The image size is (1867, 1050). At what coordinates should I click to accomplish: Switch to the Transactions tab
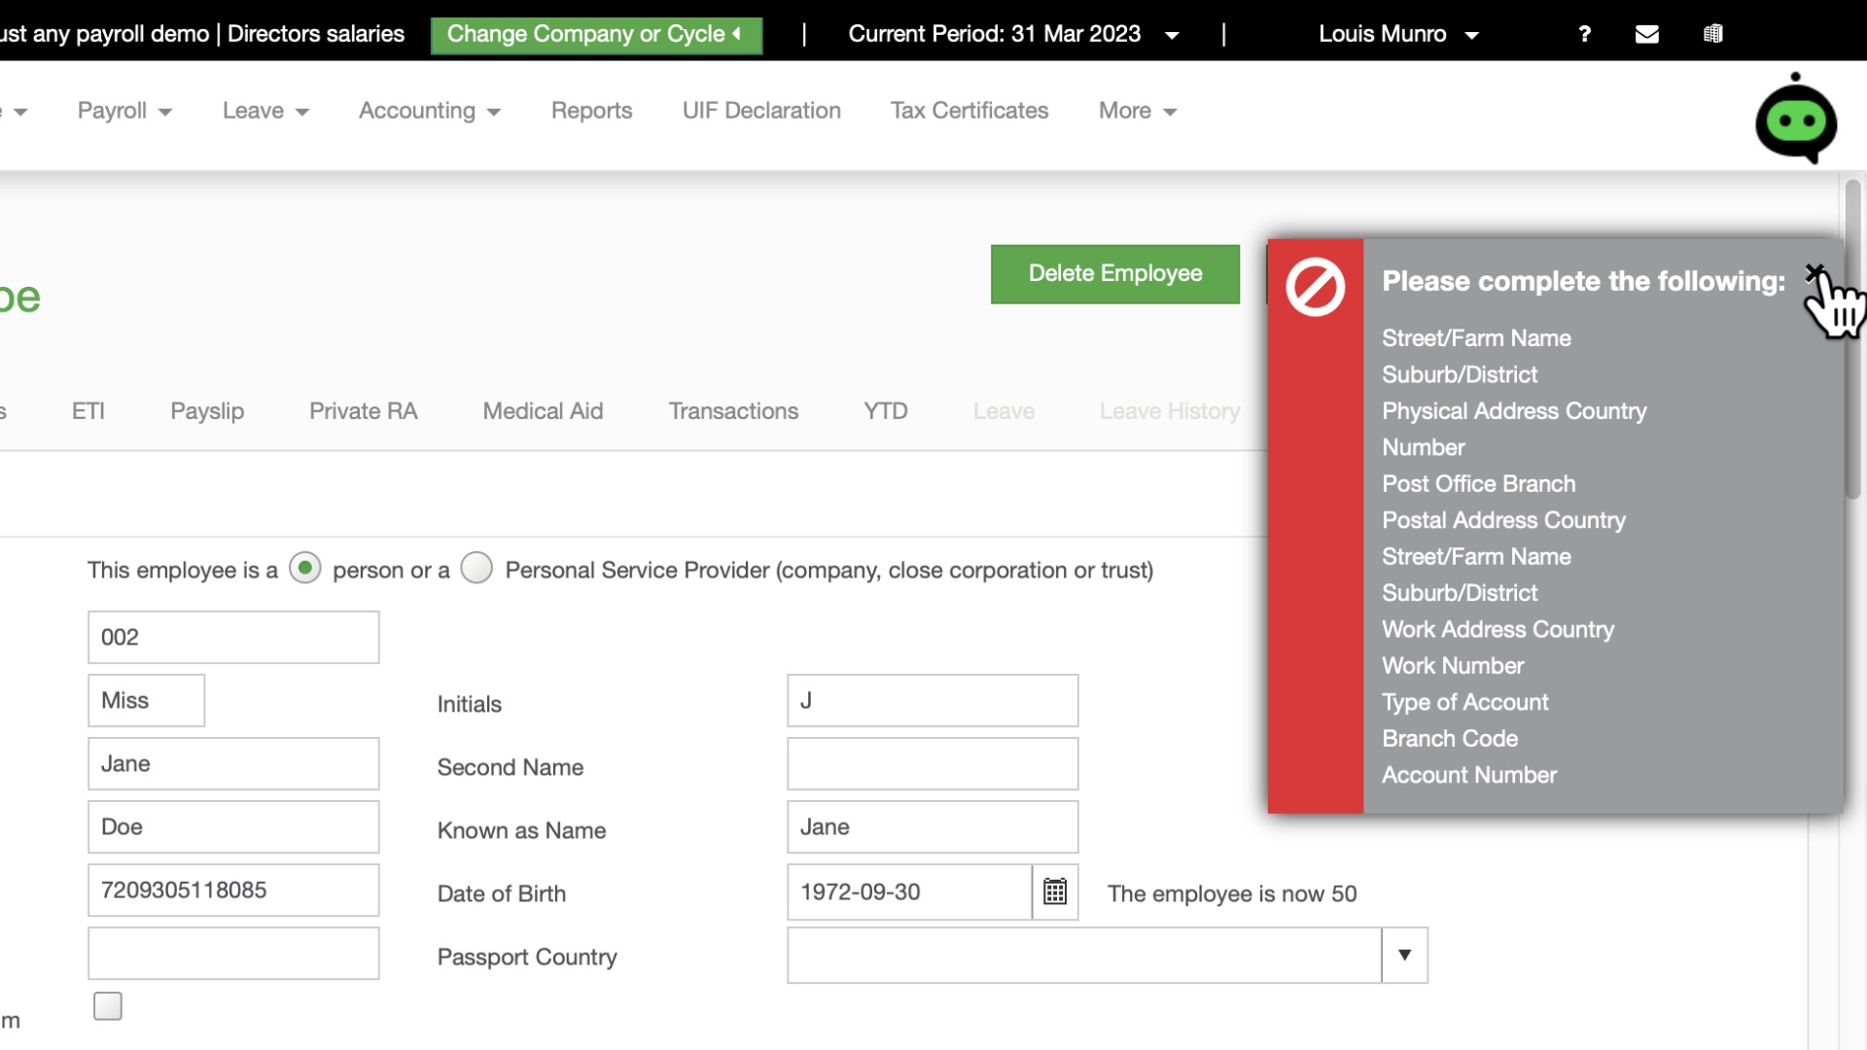click(733, 410)
